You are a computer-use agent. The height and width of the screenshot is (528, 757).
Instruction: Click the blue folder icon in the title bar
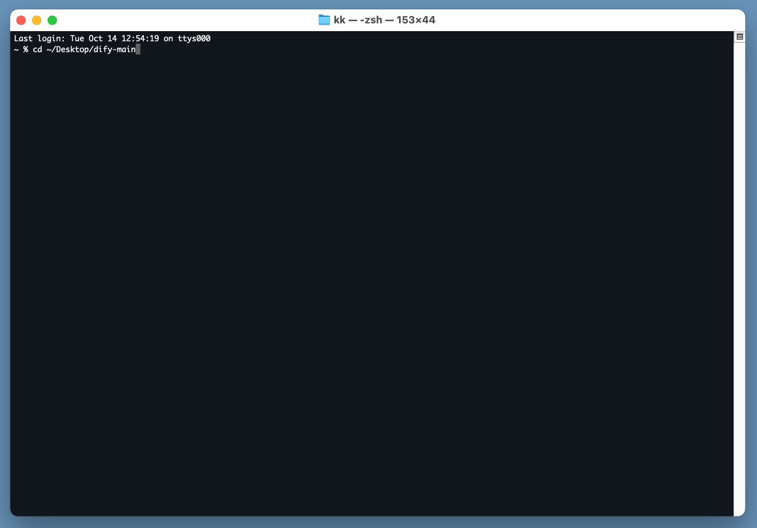324,19
